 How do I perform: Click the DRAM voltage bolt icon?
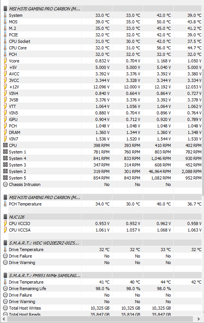(x=5, y=132)
